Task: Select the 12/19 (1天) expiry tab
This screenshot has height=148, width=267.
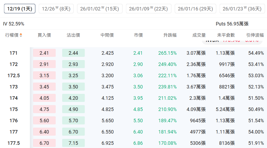Action: point(20,9)
